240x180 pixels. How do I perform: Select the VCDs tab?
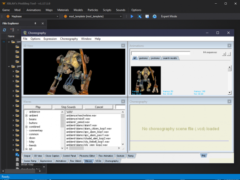pyautogui.click(x=98, y=161)
